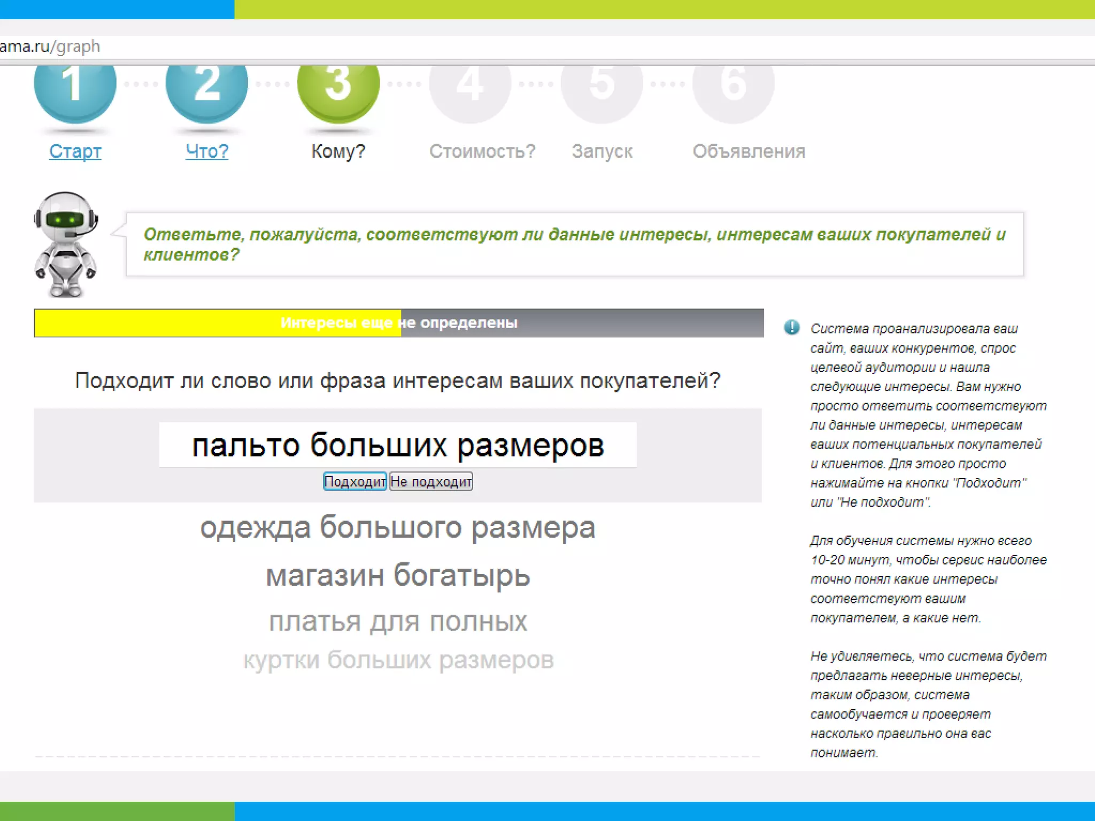
Task: Click the greyed step 6 circle
Action: pos(732,91)
